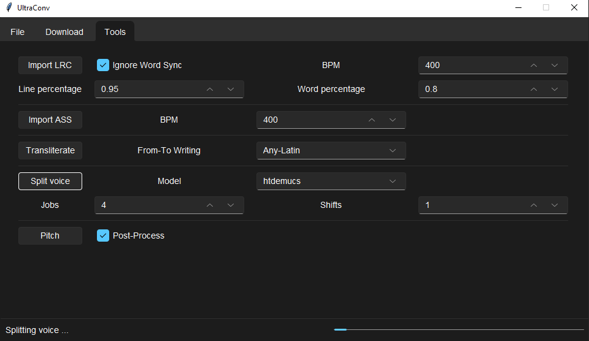The height and width of the screenshot is (341, 589).
Task: Open the Download tab
Action: pyautogui.click(x=64, y=32)
